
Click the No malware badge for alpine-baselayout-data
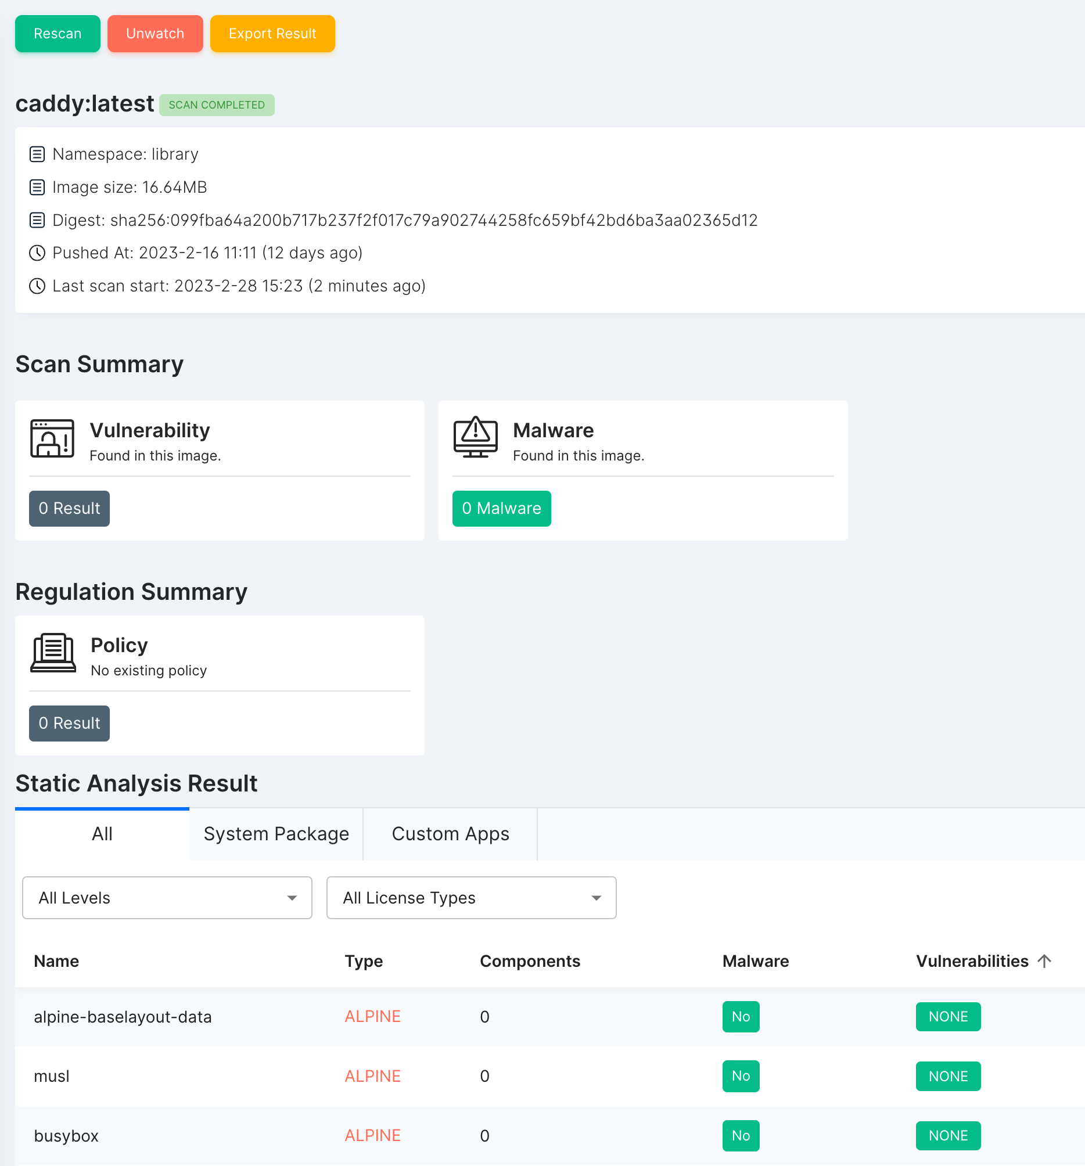pyautogui.click(x=741, y=1016)
